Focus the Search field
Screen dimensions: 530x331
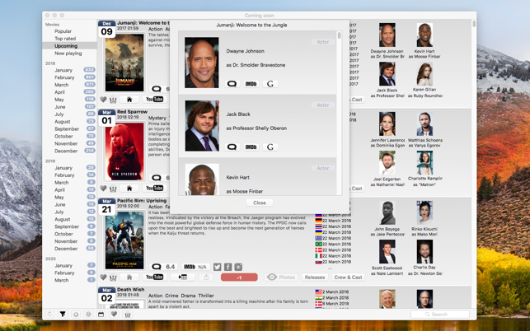tap(440, 314)
